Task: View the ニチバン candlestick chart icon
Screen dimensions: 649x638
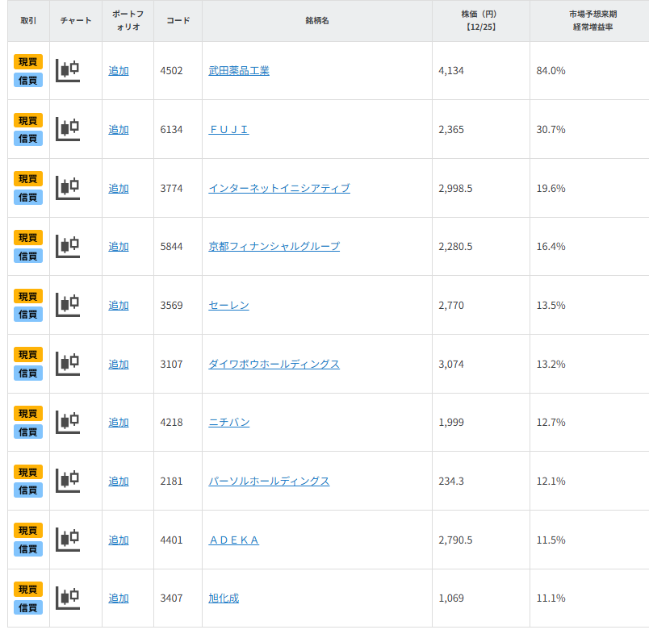Action: click(x=68, y=422)
